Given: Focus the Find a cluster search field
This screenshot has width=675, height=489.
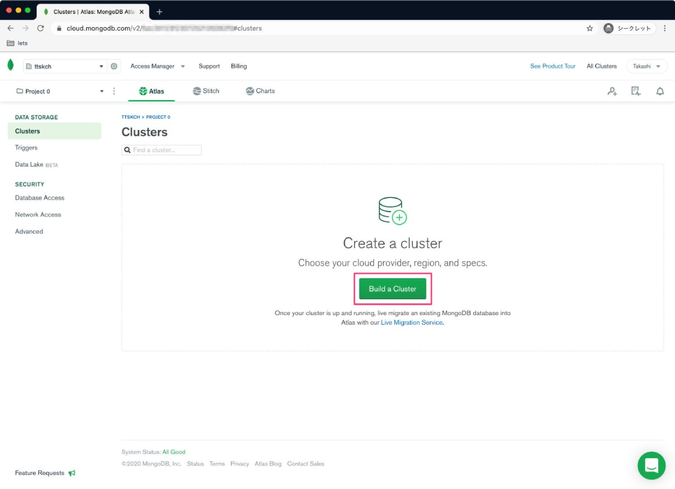Looking at the screenshot, I should 161,150.
